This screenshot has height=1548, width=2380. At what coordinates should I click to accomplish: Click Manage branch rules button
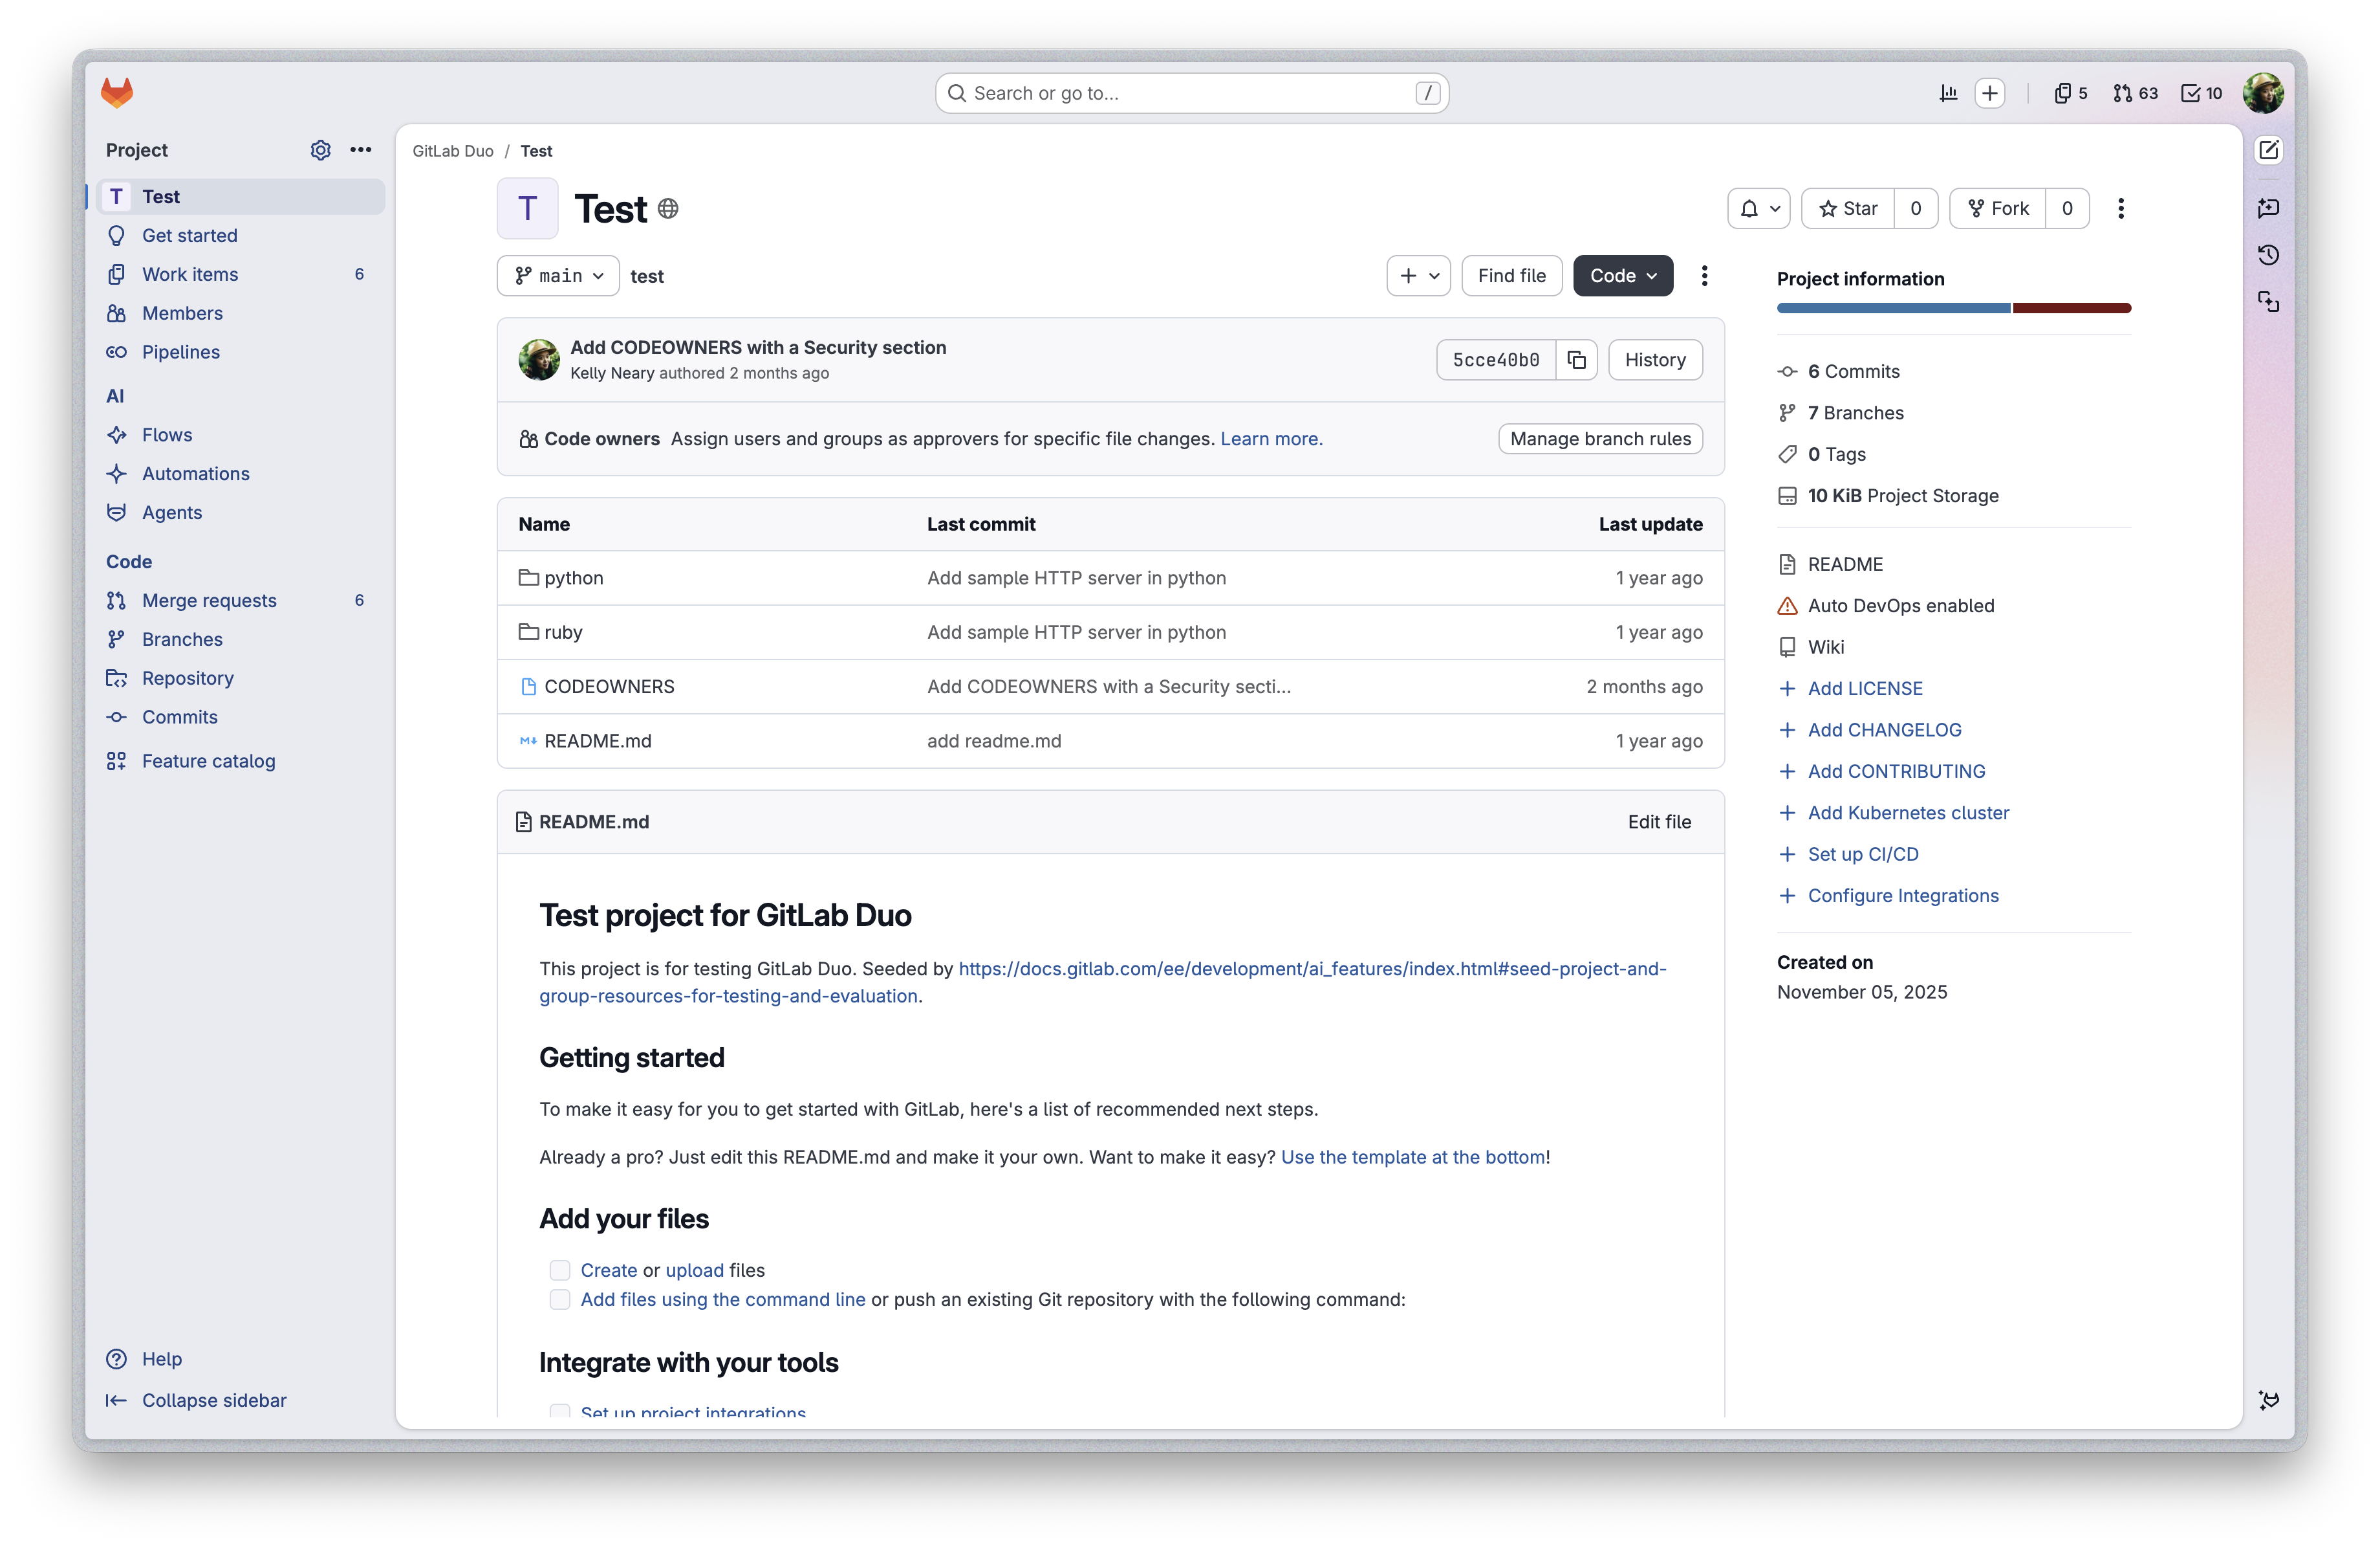(x=1600, y=439)
